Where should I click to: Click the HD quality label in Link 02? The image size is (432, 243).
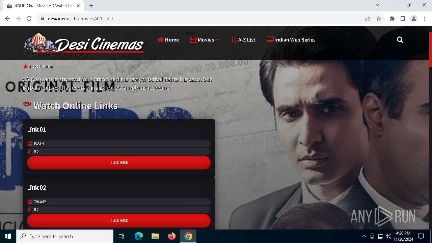(x=36, y=210)
